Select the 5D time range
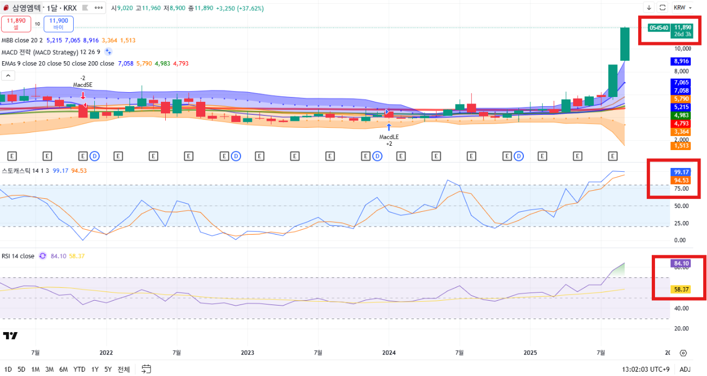The image size is (707, 376). pos(21,369)
